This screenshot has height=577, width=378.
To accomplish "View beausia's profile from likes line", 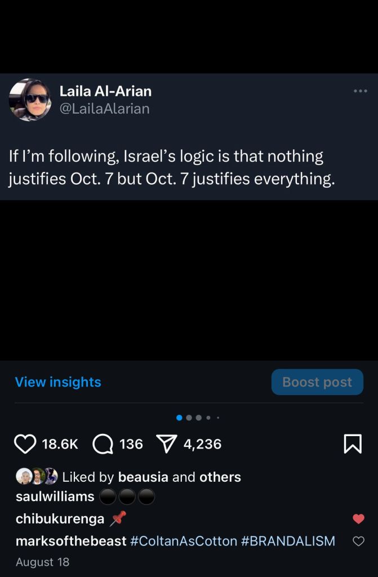I will coord(143,477).
